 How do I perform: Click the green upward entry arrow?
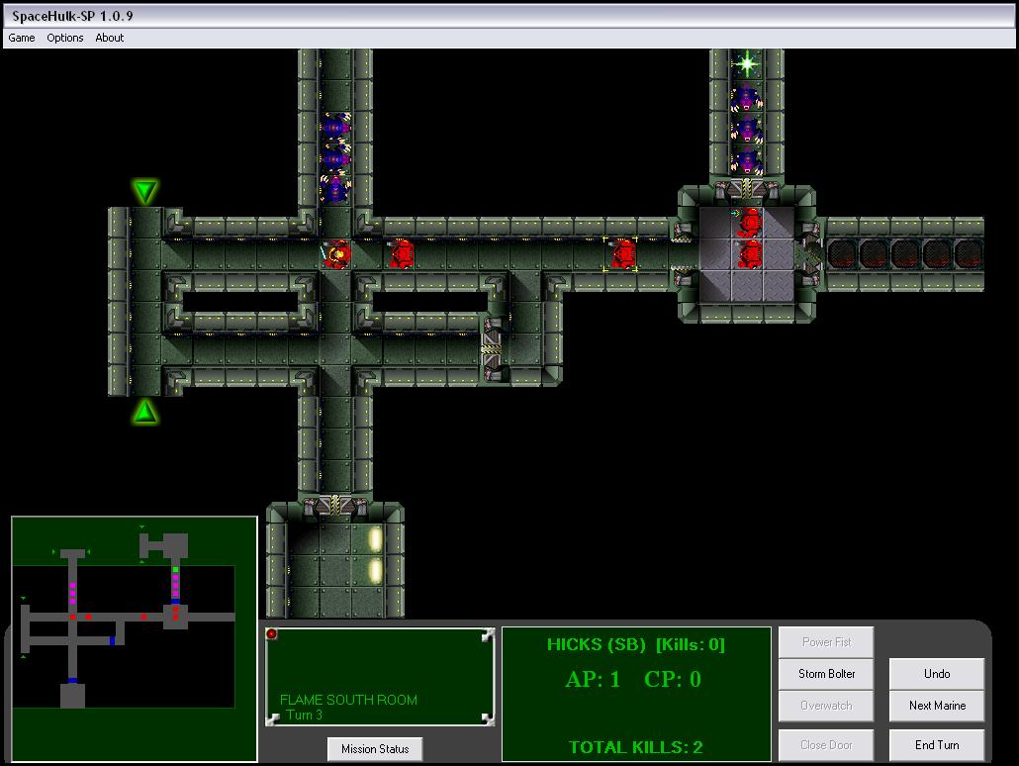[x=144, y=413]
